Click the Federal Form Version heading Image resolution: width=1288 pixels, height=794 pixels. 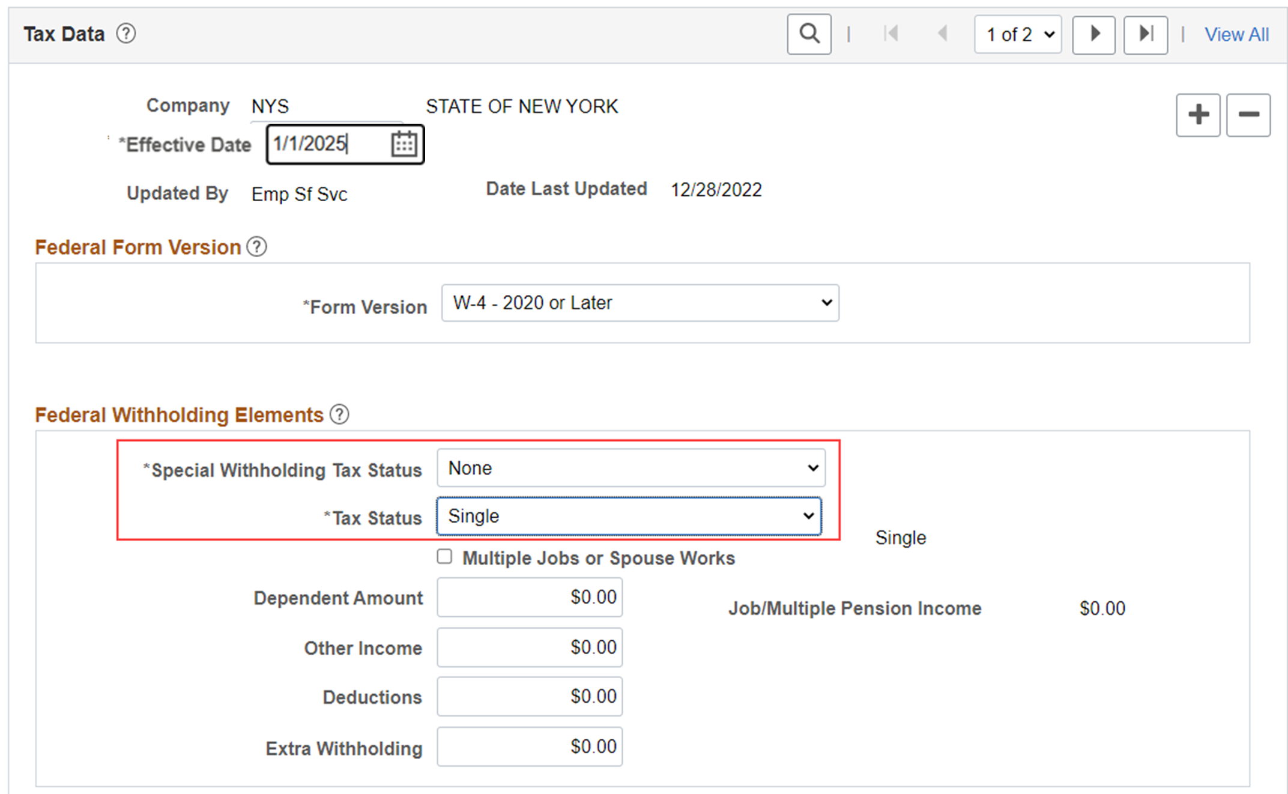(138, 247)
